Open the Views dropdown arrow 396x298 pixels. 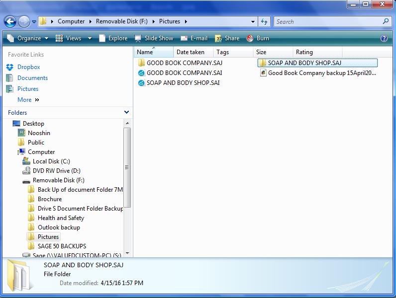(x=90, y=38)
